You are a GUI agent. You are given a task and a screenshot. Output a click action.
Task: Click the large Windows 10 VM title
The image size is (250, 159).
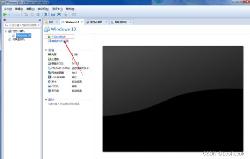tap(63, 29)
